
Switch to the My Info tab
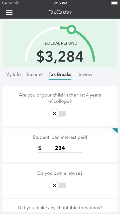(x=13, y=74)
